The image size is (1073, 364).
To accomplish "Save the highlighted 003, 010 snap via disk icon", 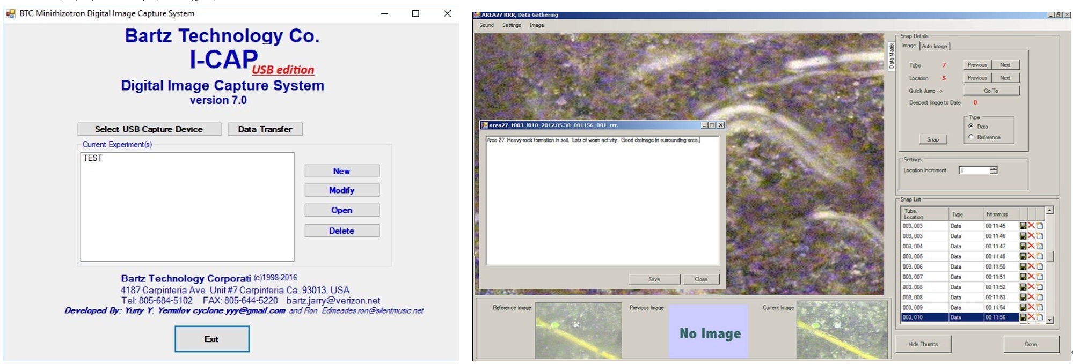I will [1023, 317].
